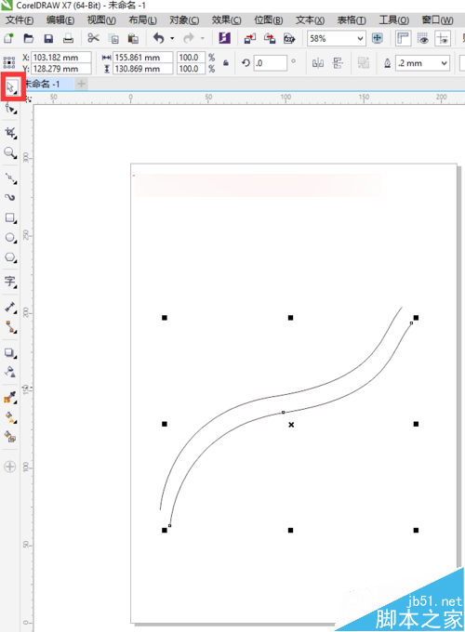Search content with Corel Connect icon
Screen dimensions: 465x632
click(225, 38)
